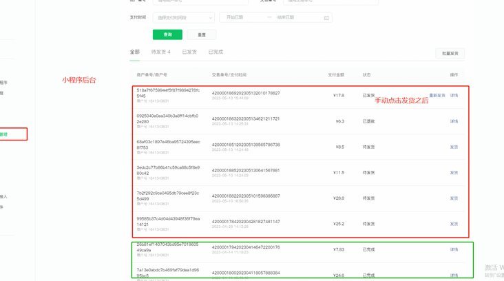
Task: Click 重新发货 for the ¥17.8 order
Action: coord(437,96)
